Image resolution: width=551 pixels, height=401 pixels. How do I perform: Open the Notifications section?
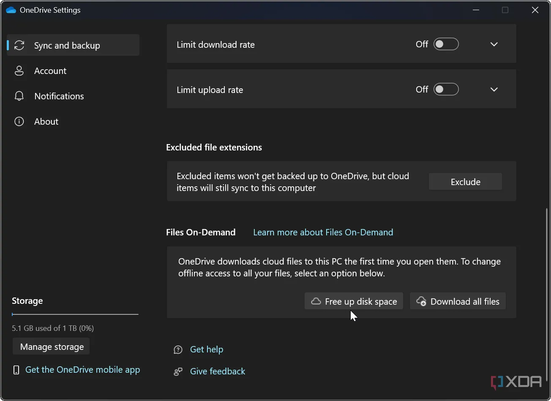click(73, 96)
